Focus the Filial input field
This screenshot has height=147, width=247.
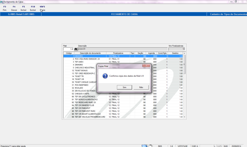click(69, 49)
